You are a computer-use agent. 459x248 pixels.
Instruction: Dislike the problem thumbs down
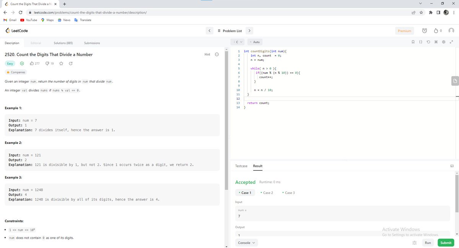tap(47, 63)
